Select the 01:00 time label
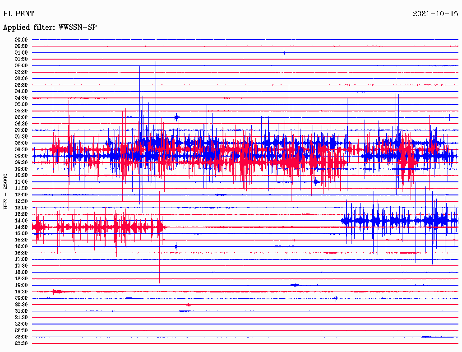 pos(21,53)
